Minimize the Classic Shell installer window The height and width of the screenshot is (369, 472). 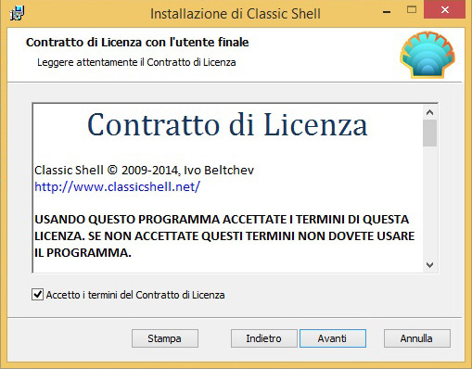coord(387,12)
